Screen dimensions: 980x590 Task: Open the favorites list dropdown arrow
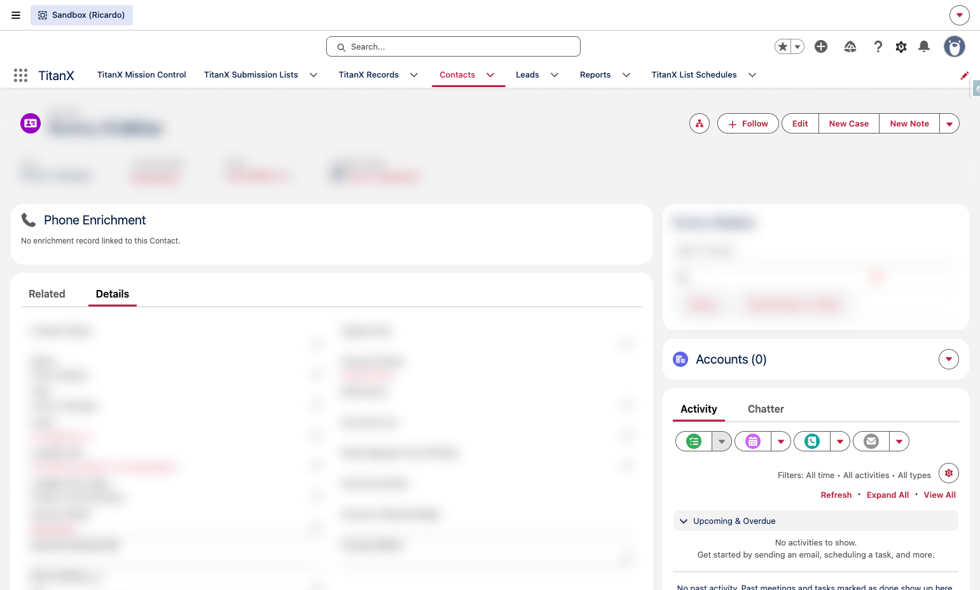pos(797,46)
